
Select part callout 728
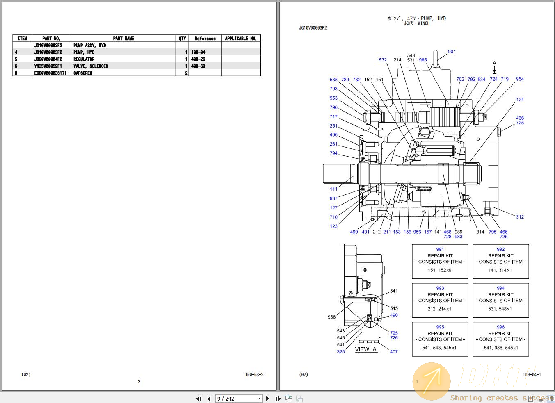(x=448, y=237)
